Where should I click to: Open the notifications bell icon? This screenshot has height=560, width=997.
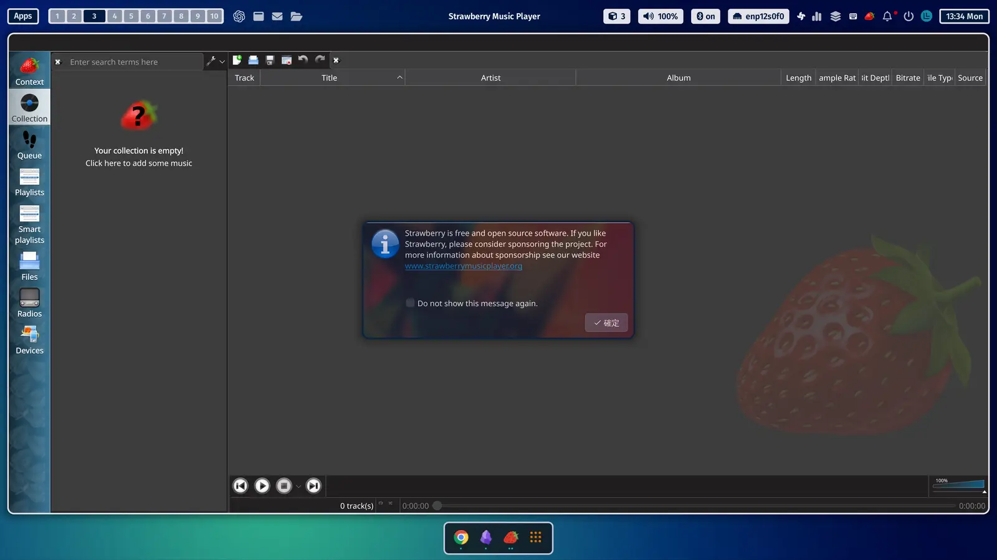tap(887, 16)
